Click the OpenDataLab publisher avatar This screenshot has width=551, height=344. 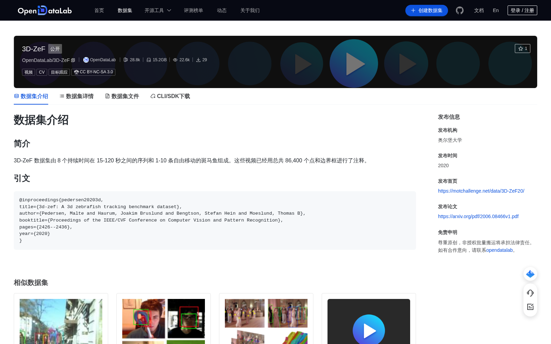(x=86, y=60)
